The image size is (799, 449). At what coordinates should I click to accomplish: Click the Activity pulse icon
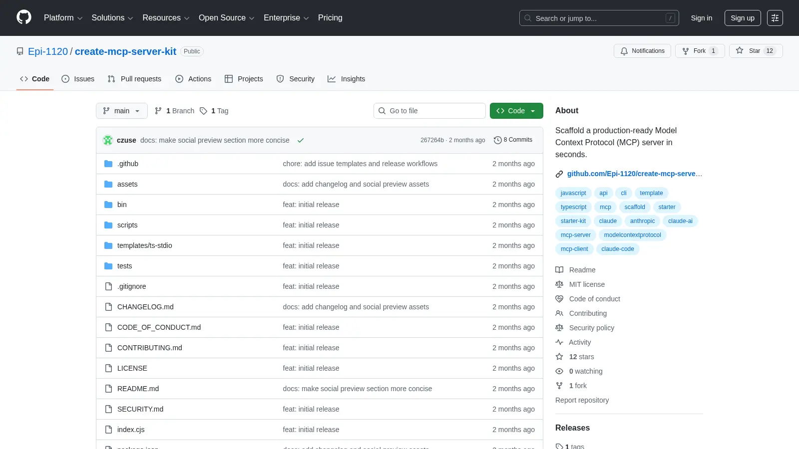(559, 342)
